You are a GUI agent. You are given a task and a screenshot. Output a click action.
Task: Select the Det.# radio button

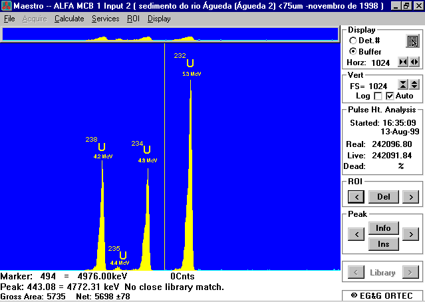coord(353,41)
